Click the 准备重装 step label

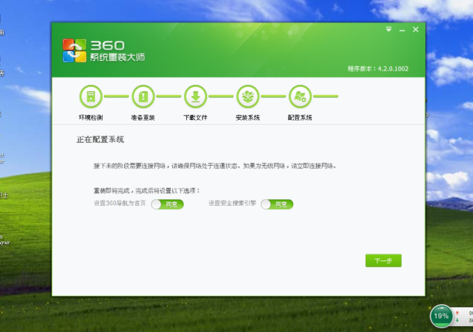click(x=143, y=118)
